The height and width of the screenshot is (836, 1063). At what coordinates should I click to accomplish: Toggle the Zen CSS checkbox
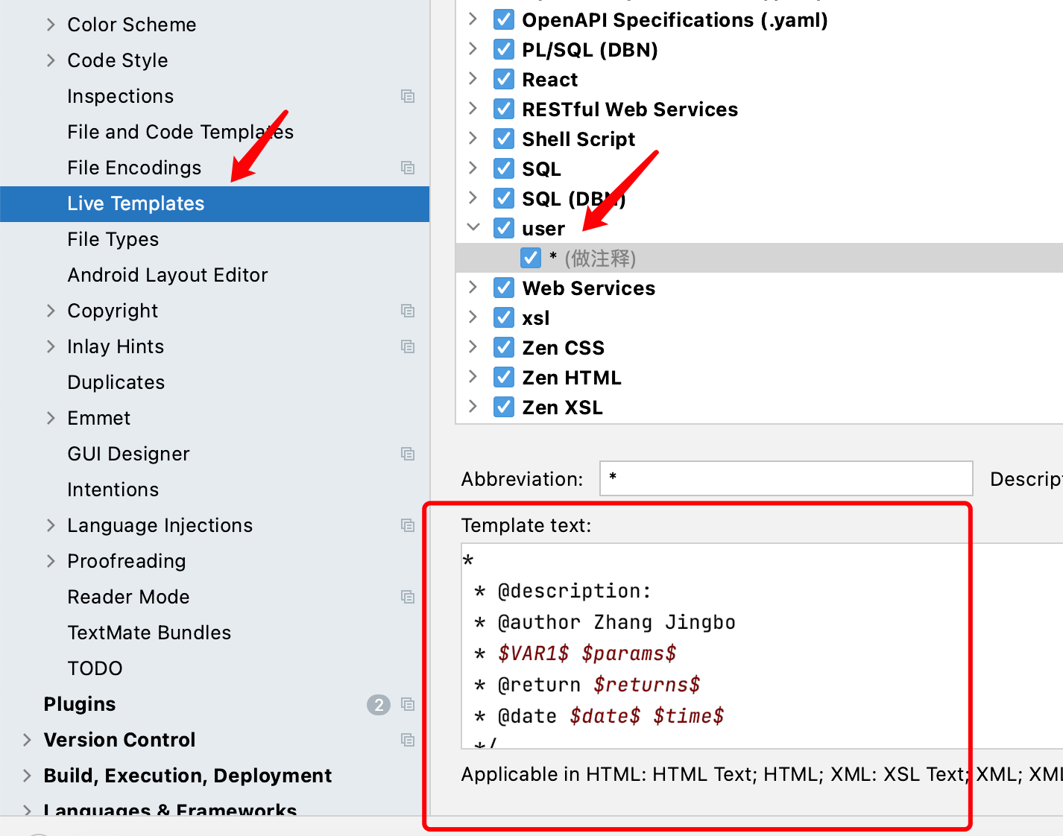504,348
